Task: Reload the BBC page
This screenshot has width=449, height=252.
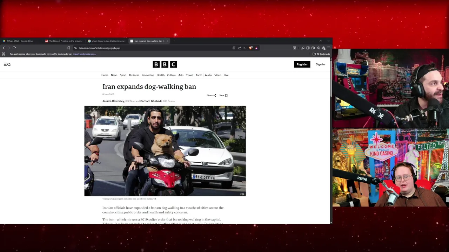Action: pos(14,48)
